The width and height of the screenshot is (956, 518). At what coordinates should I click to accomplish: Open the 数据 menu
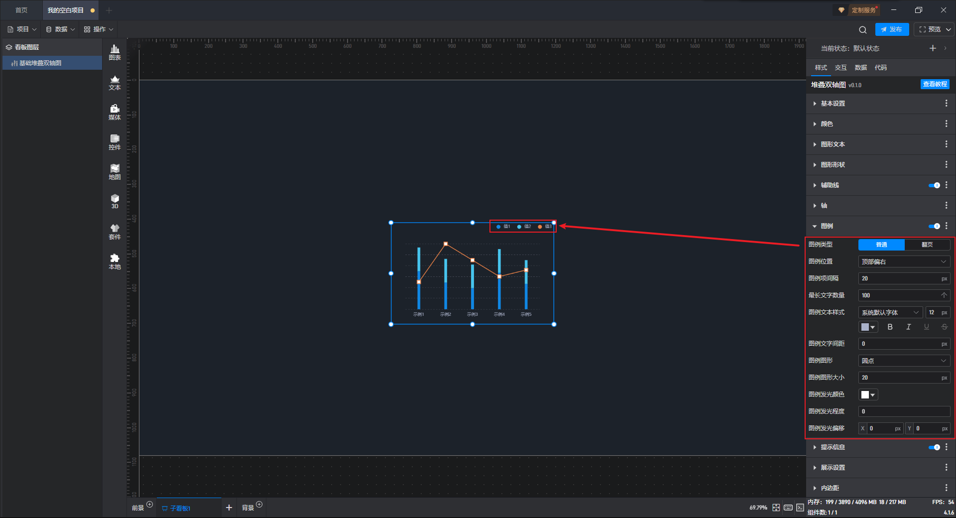coord(60,29)
